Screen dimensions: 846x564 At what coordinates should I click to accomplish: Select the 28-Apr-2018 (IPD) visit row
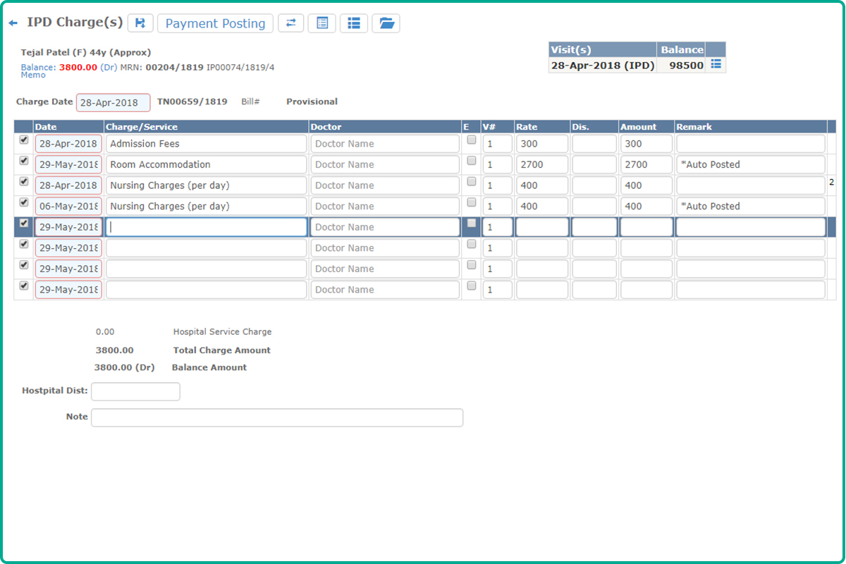pyautogui.click(x=603, y=66)
